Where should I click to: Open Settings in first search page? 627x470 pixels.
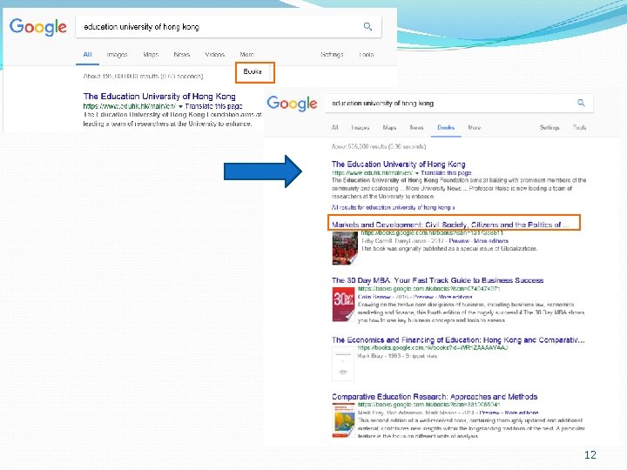pos(332,54)
